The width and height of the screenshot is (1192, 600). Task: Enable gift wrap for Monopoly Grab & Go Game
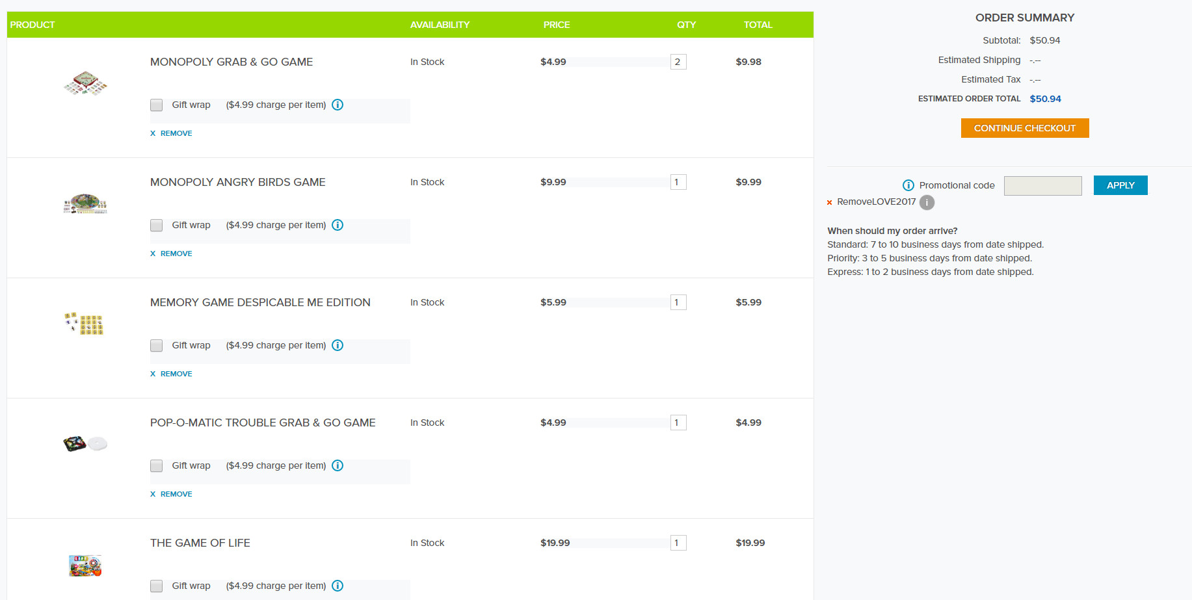point(157,105)
